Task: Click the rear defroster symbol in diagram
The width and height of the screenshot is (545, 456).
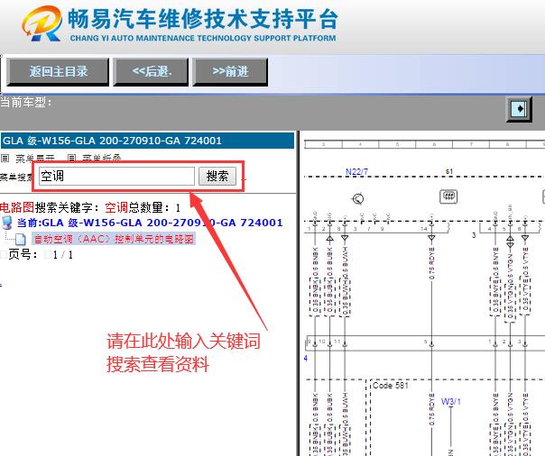Action: pyautogui.click(x=448, y=196)
